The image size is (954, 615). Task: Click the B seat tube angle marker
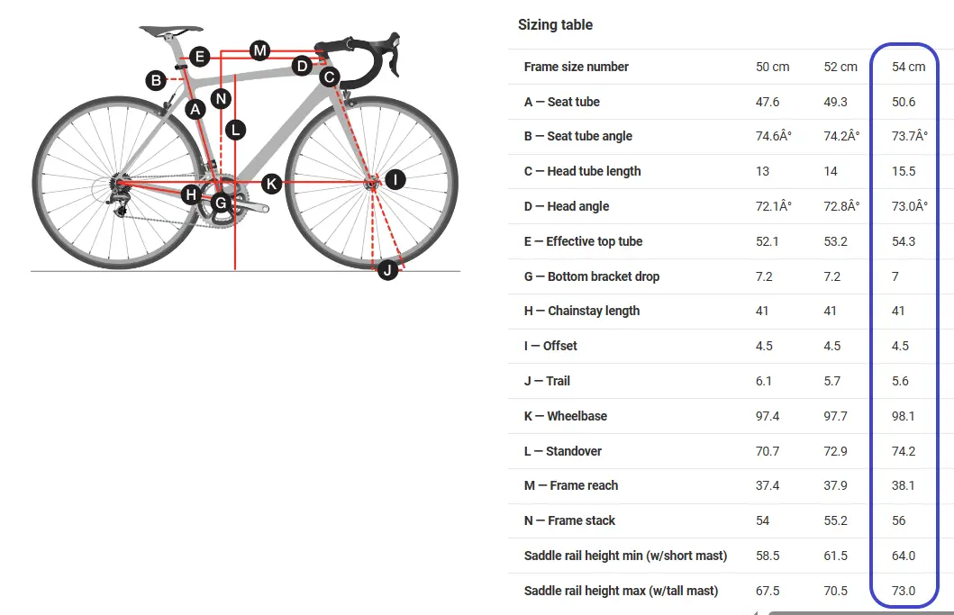[x=157, y=80]
